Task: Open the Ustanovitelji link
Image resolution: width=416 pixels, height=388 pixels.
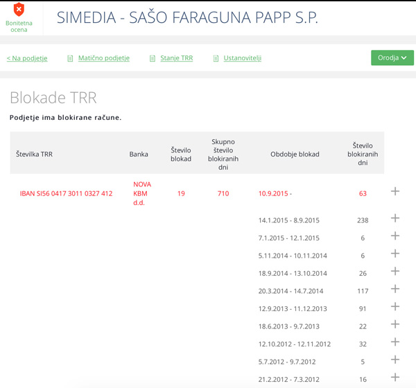Action: click(x=242, y=58)
